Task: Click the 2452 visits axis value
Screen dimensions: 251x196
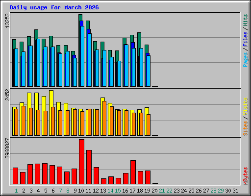Action: click(7, 95)
